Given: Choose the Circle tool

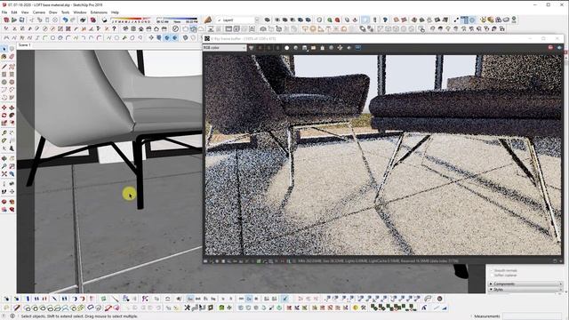Looking at the screenshot, I should (4, 82).
